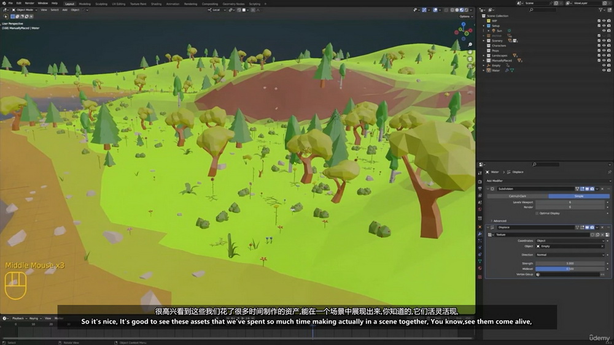The width and height of the screenshot is (614, 345).
Task: Hide the Sun object in viewport
Action: click(604, 31)
